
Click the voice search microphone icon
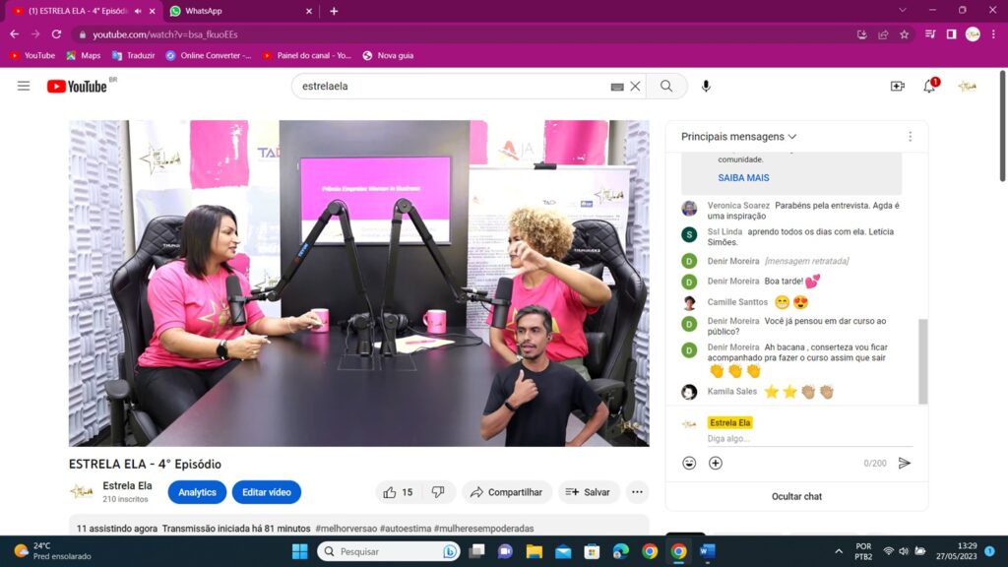tap(706, 87)
